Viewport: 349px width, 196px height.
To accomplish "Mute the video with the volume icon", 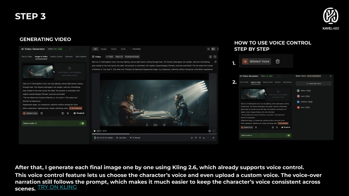I will 209,131.
